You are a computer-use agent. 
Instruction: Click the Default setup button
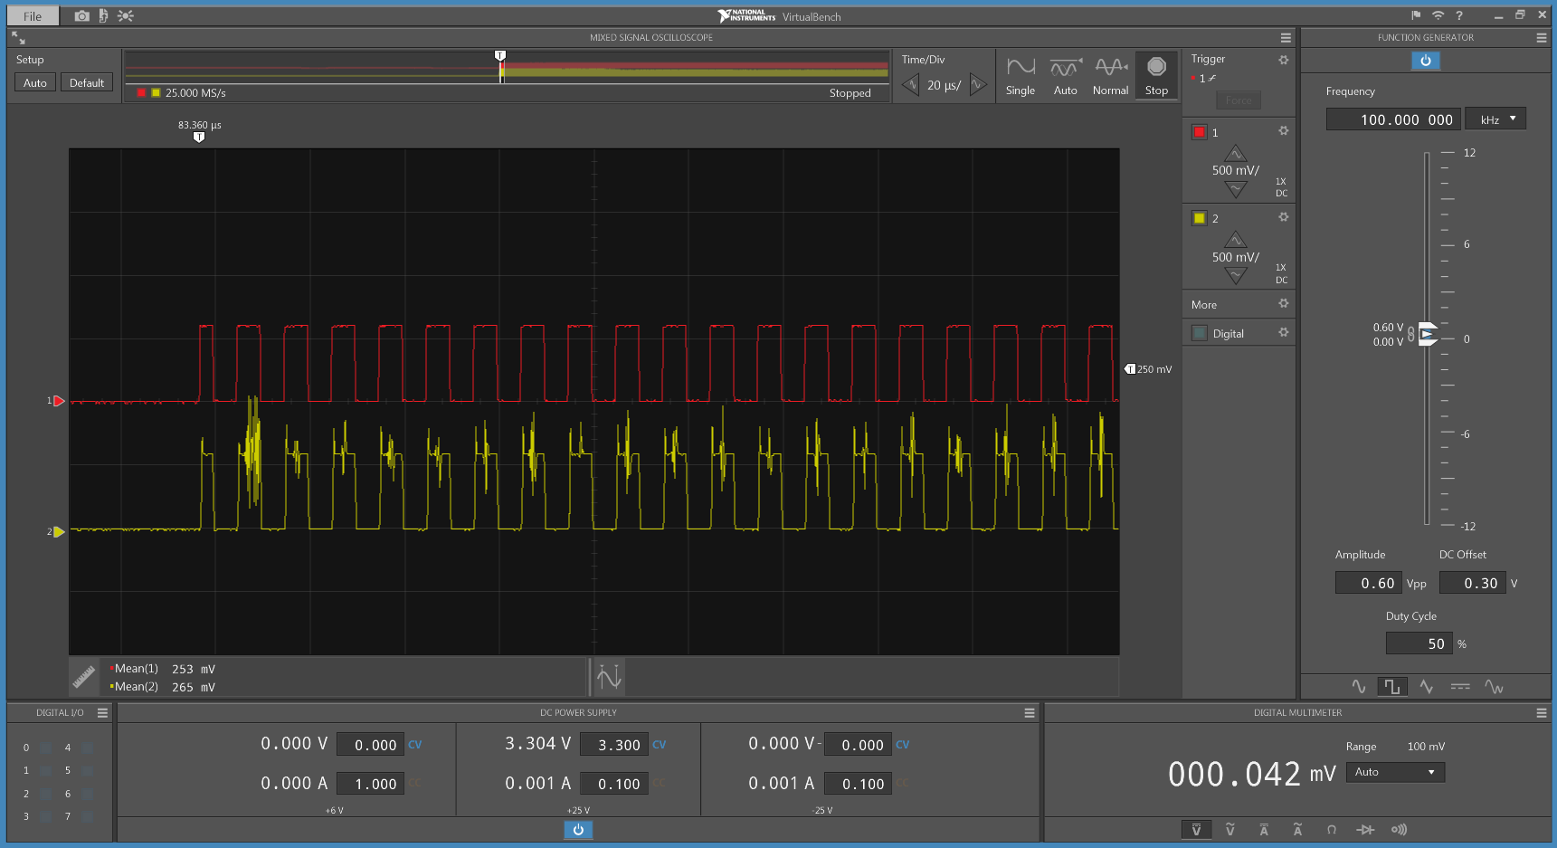tap(87, 82)
